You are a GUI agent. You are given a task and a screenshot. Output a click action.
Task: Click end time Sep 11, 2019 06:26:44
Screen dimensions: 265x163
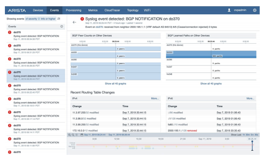119,135
